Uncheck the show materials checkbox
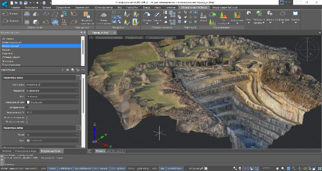This screenshot has height=171, width=322. pos(27,118)
